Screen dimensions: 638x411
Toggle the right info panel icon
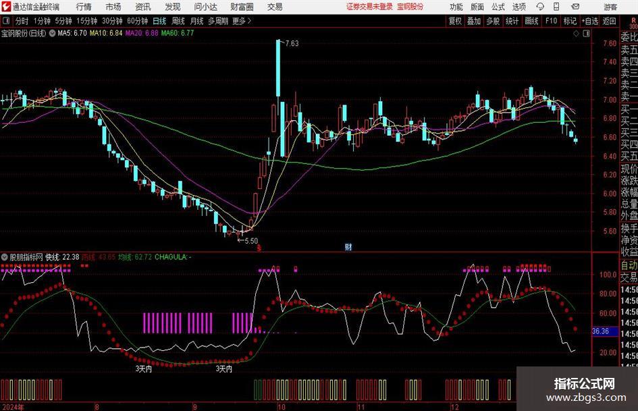point(586,34)
